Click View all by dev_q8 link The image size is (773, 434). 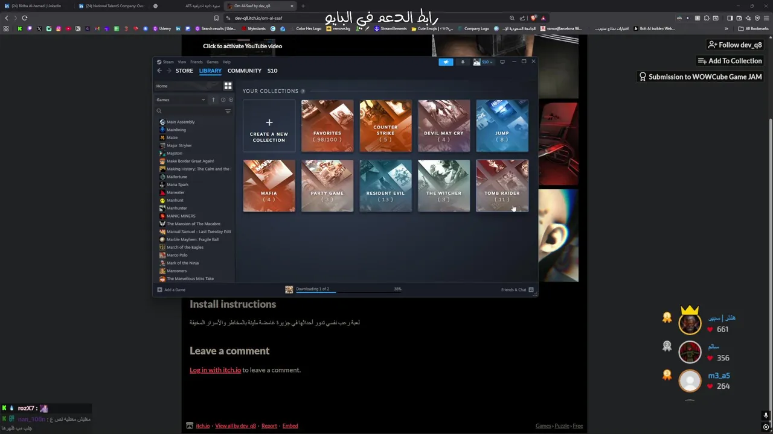click(x=236, y=426)
